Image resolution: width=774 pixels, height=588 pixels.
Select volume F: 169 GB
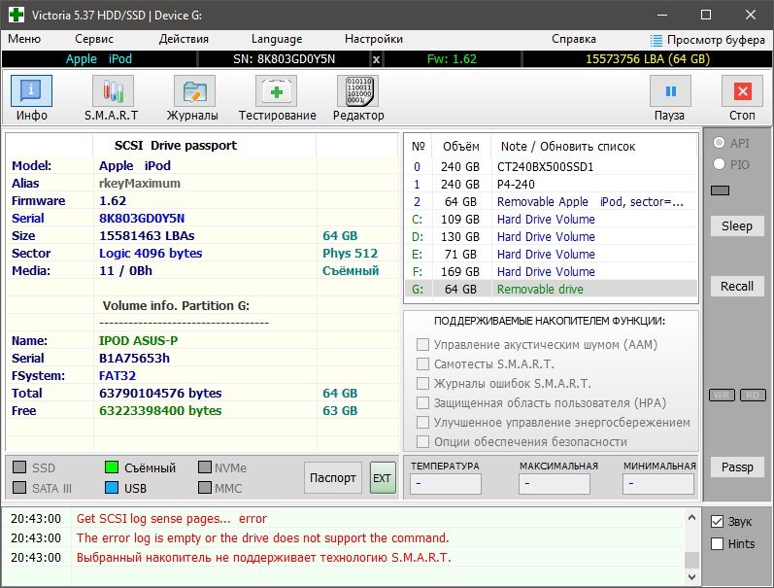click(x=551, y=272)
